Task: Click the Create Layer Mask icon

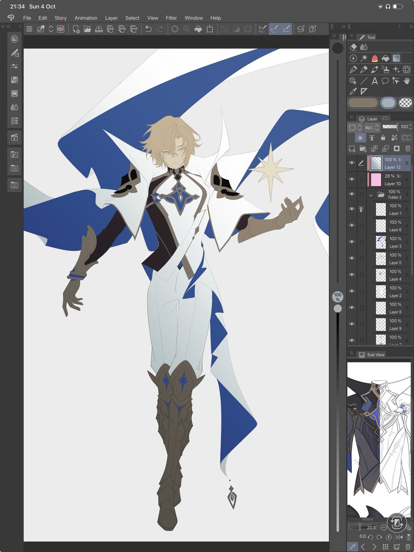Action: [x=397, y=148]
